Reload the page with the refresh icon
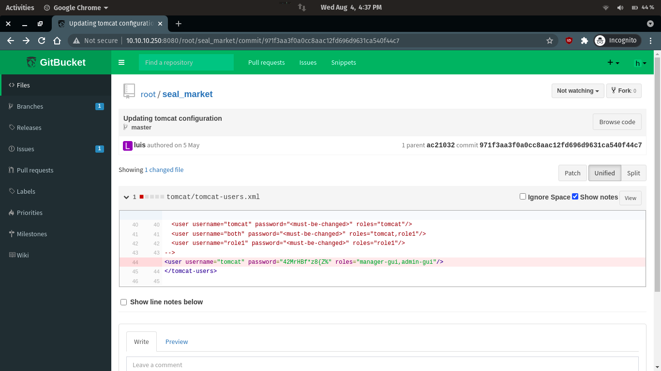Image resolution: width=661 pixels, height=371 pixels. pyautogui.click(x=42, y=41)
